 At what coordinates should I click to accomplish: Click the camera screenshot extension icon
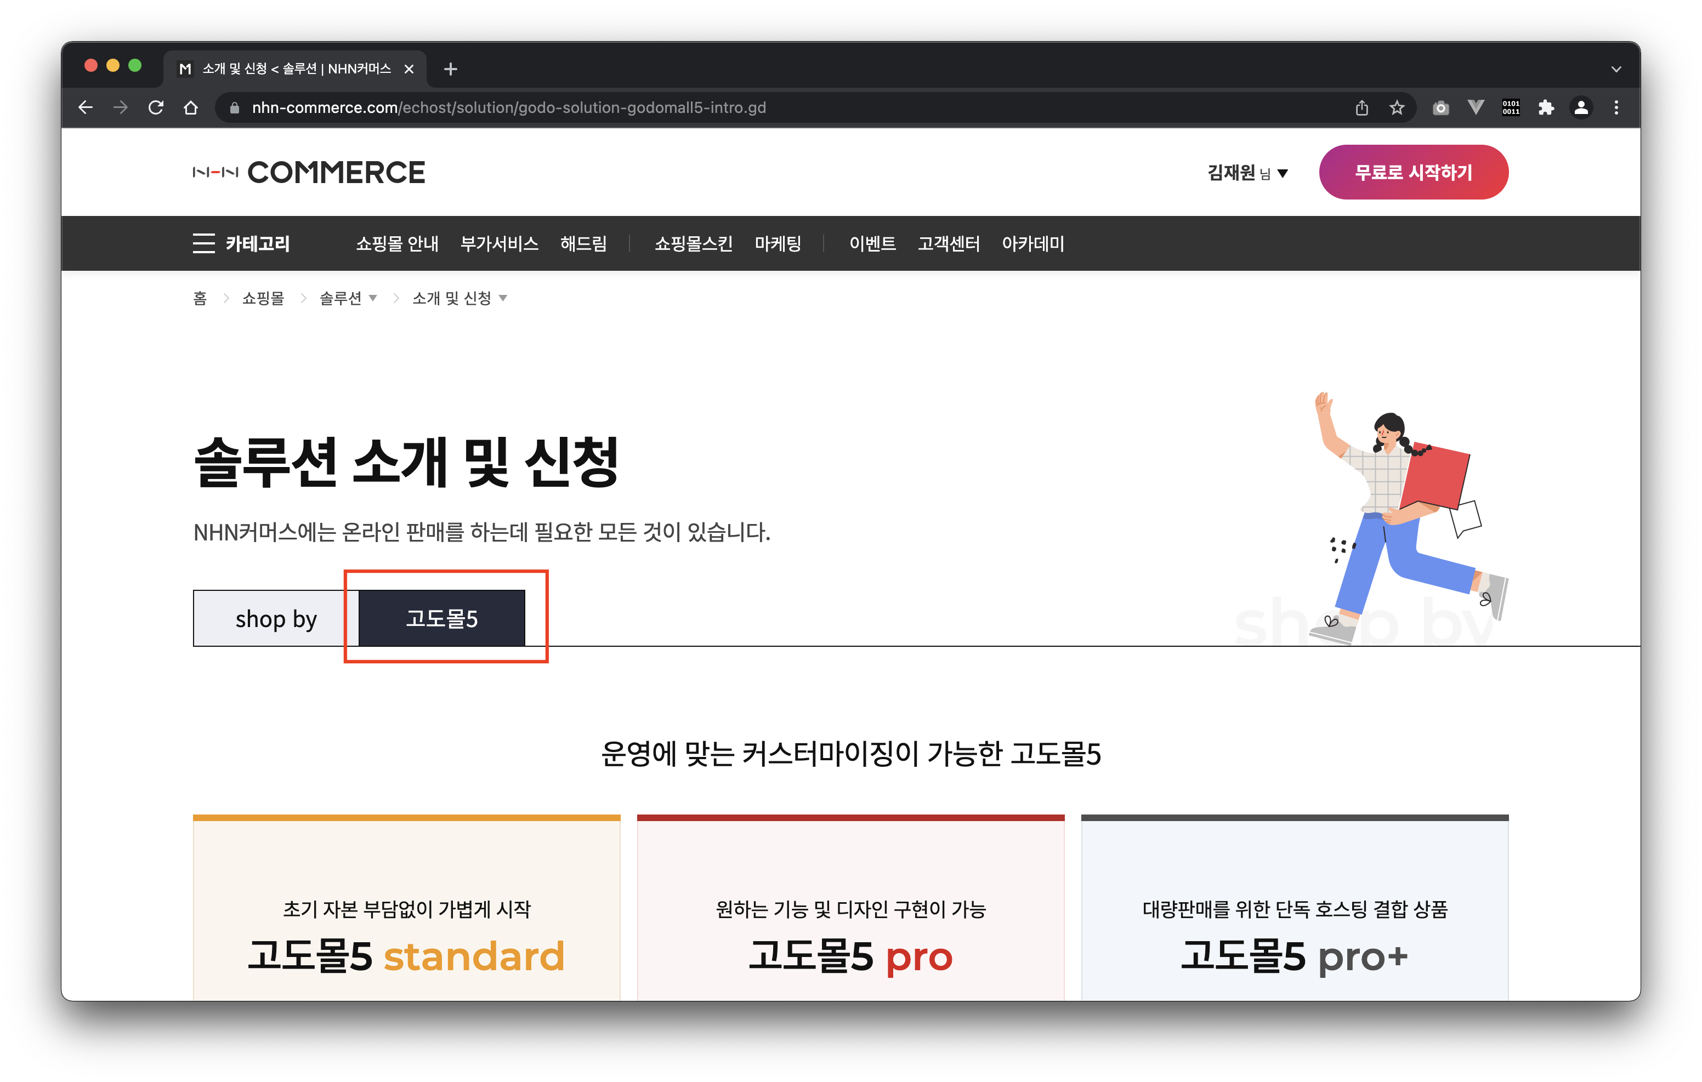click(x=1440, y=107)
